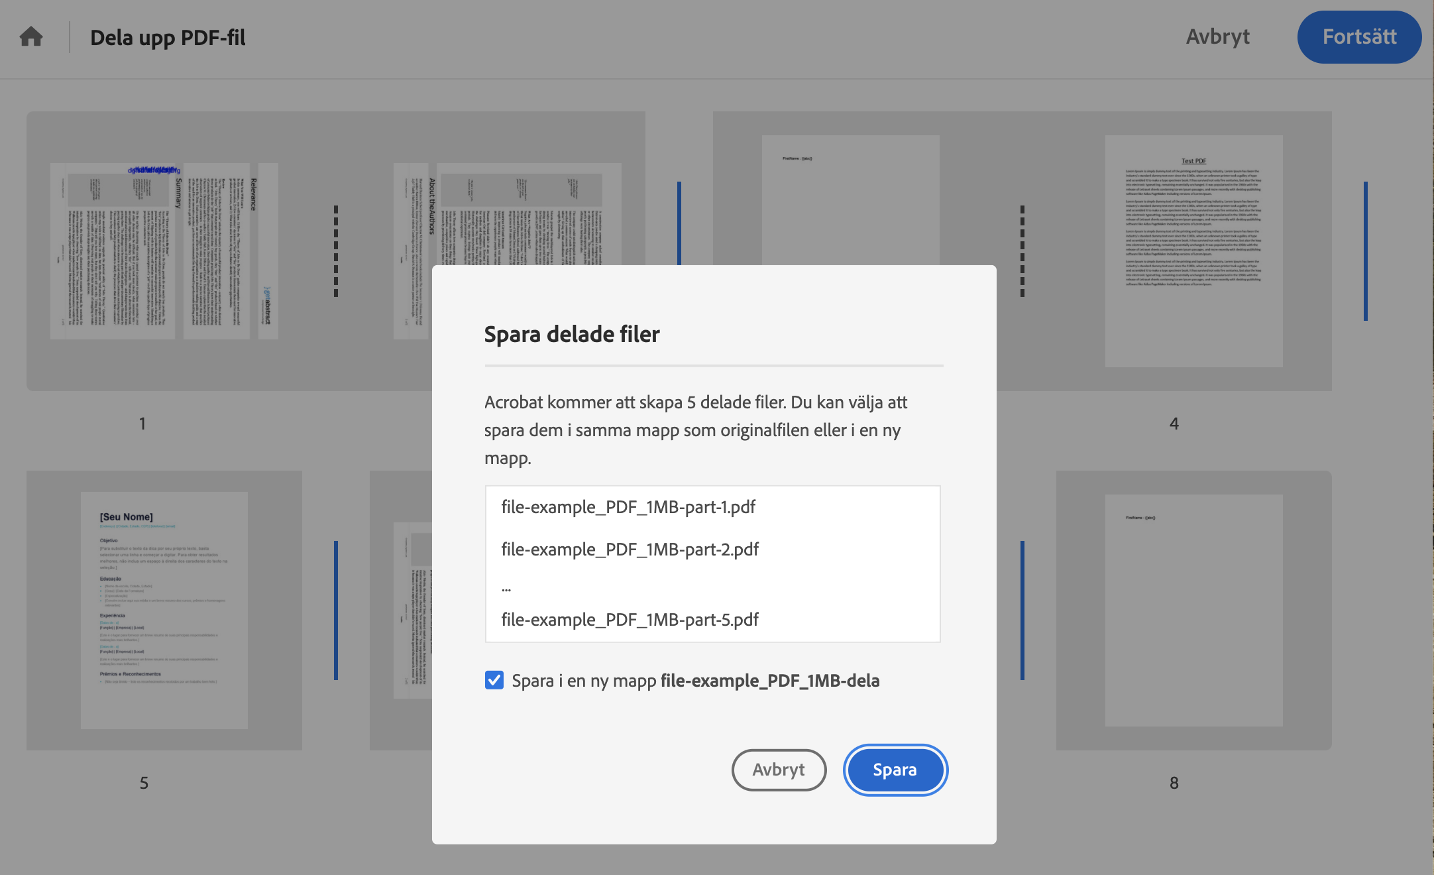Click the Home icon
The image size is (1434, 875).
[31, 36]
